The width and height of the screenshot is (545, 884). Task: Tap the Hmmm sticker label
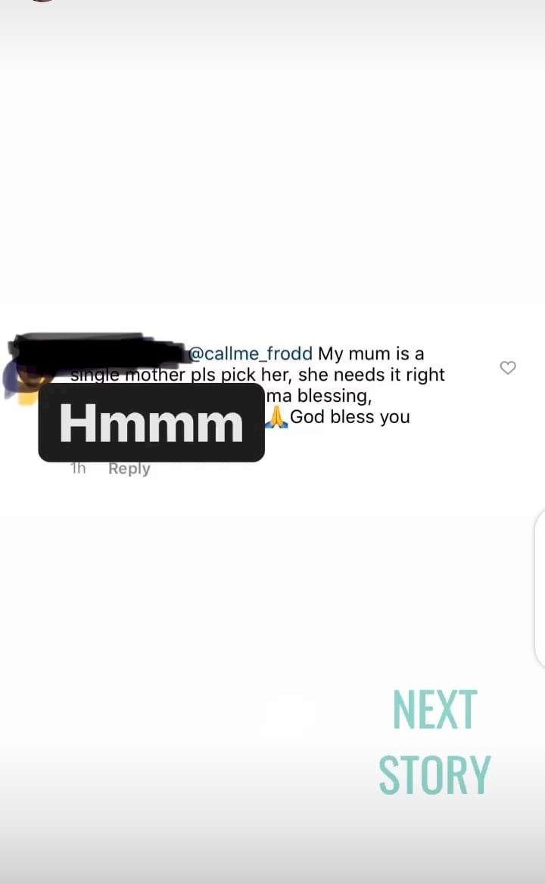coord(151,423)
